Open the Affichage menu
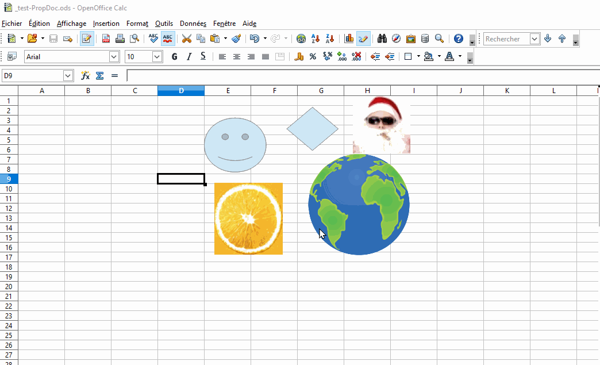The image size is (600, 365). (72, 24)
